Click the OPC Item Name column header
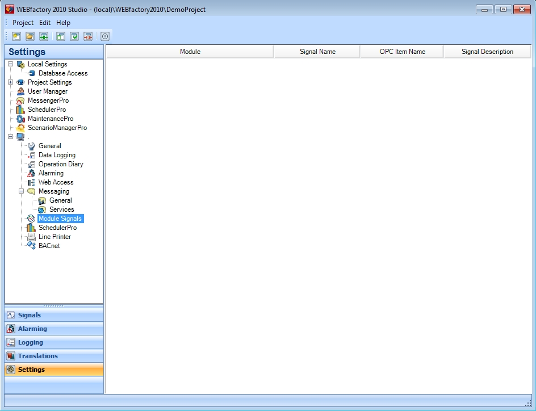 (x=402, y=52)
